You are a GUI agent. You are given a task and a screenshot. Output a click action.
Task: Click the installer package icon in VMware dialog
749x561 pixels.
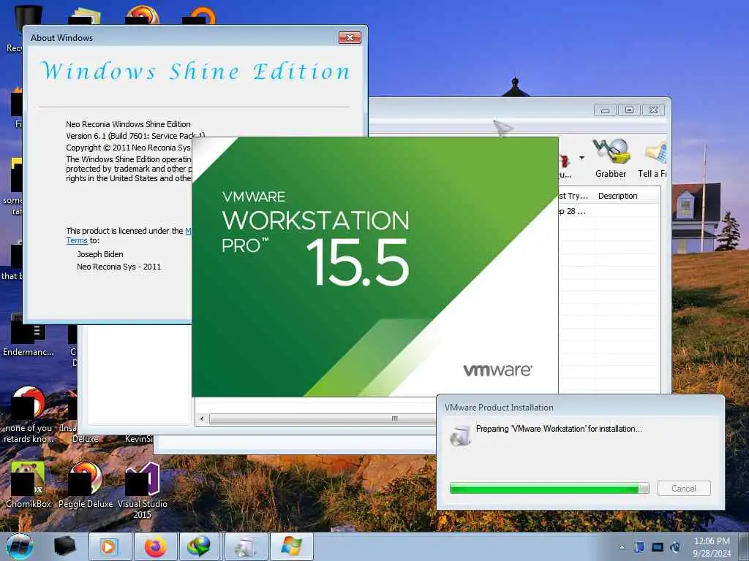pyautogui.click(x=461, y=435)
